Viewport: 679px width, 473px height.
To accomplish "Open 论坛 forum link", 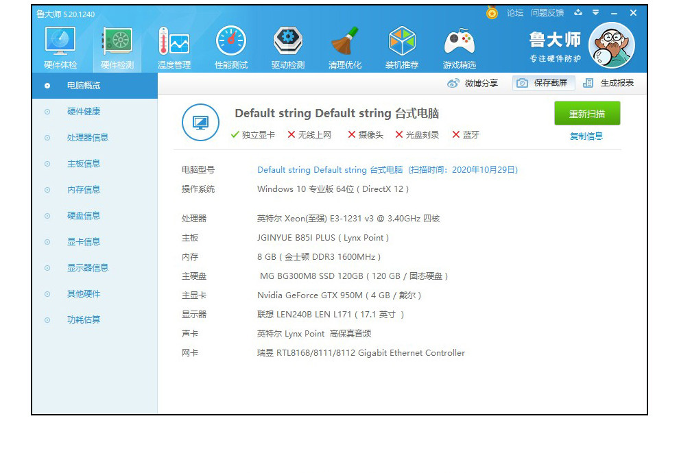I will tap(515, 13).
